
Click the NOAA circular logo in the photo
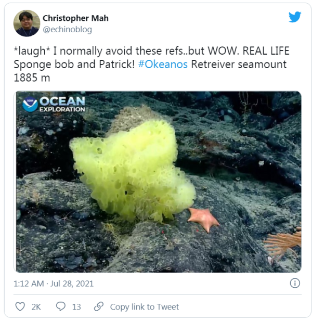(x=30, y=104)
